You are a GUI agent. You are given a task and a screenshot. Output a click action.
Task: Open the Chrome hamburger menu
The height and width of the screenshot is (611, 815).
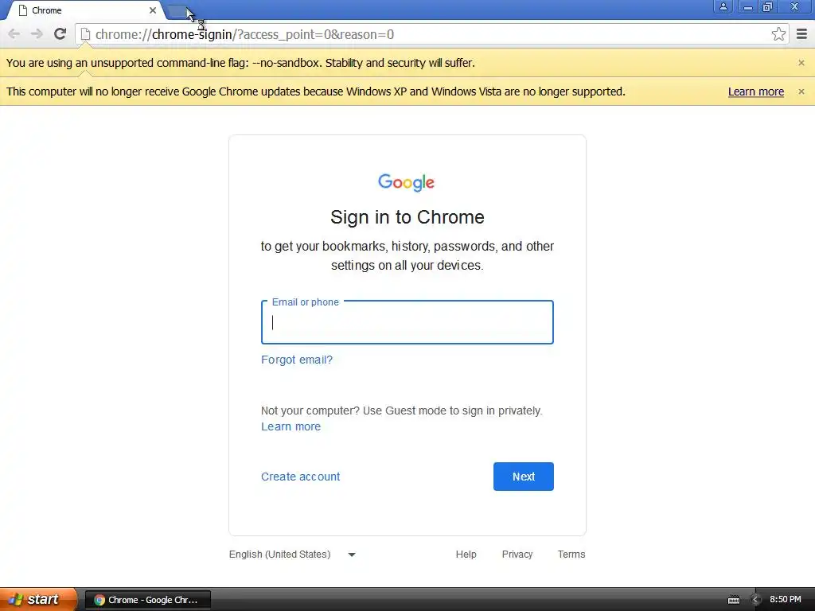tap(801, 34)
